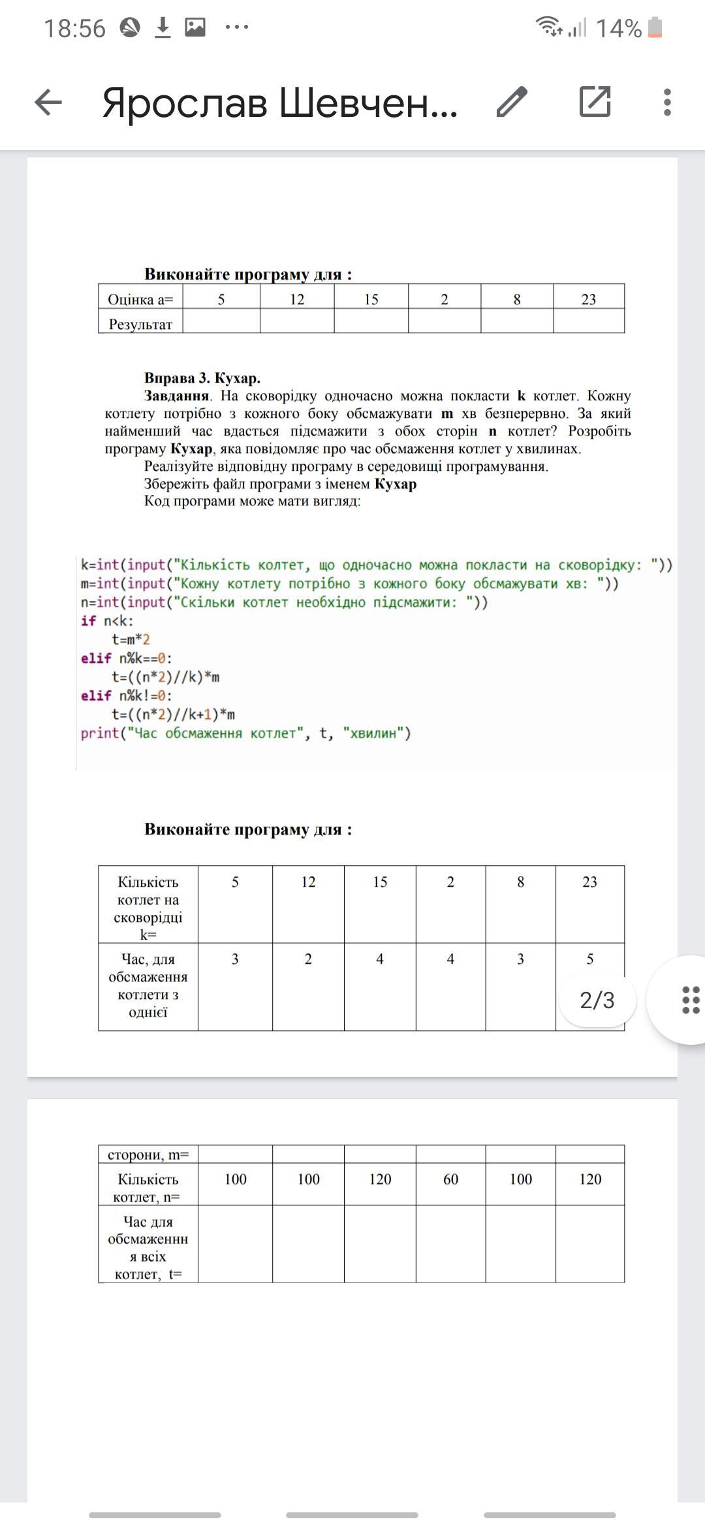
Task: Tap the clock showing 18:56
Action: point(74,28)
